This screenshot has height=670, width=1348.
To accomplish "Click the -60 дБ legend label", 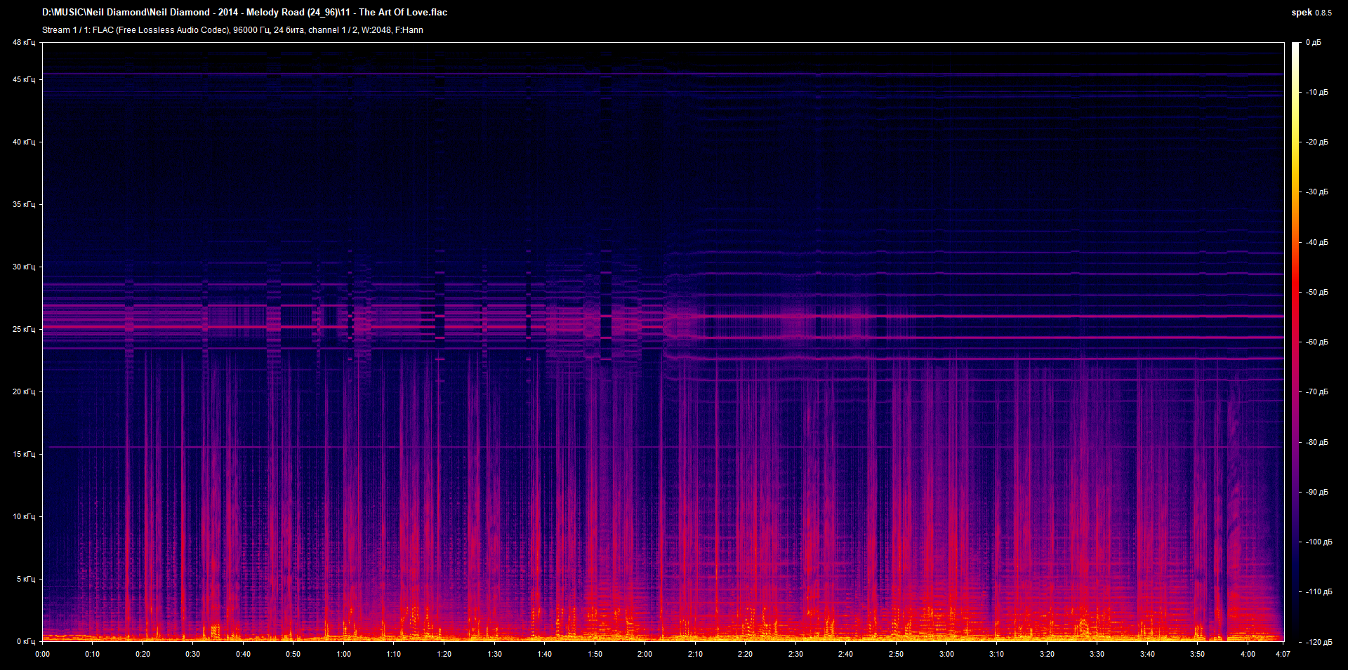I will point(1316,342).
